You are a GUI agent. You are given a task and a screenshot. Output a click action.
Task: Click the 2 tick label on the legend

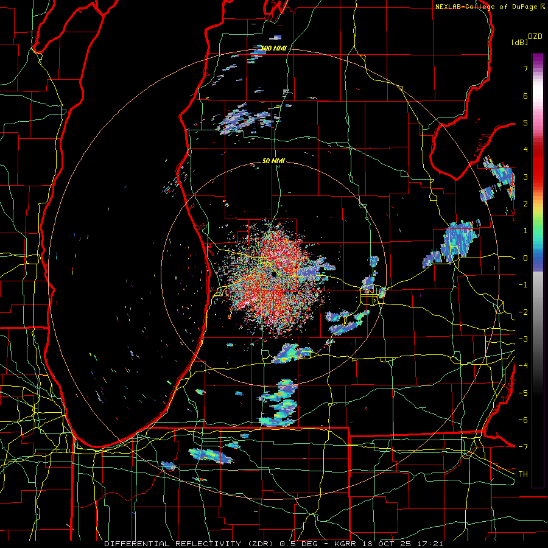click(525, 204)
